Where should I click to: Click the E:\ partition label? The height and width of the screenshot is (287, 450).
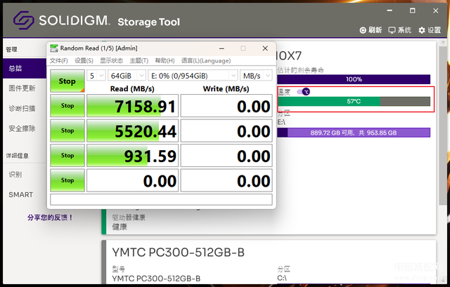(x=281, y=122)
